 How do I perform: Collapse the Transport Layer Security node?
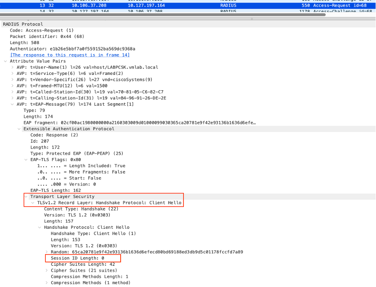pyautogui.click(x=26, y=197)
